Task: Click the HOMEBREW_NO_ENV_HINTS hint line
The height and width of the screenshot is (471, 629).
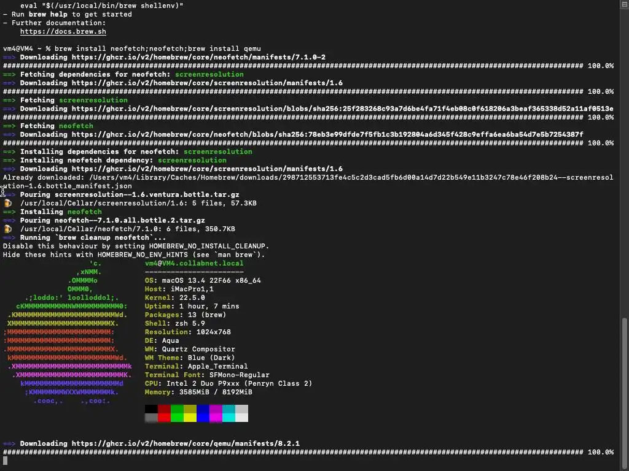Action: [134, 255]
